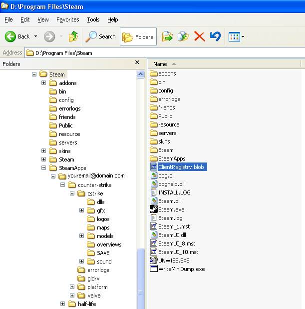The width and height of the screenshot is (305, 309).
Task: Expand the gfx tree node
Action: [x=82, y=210]
